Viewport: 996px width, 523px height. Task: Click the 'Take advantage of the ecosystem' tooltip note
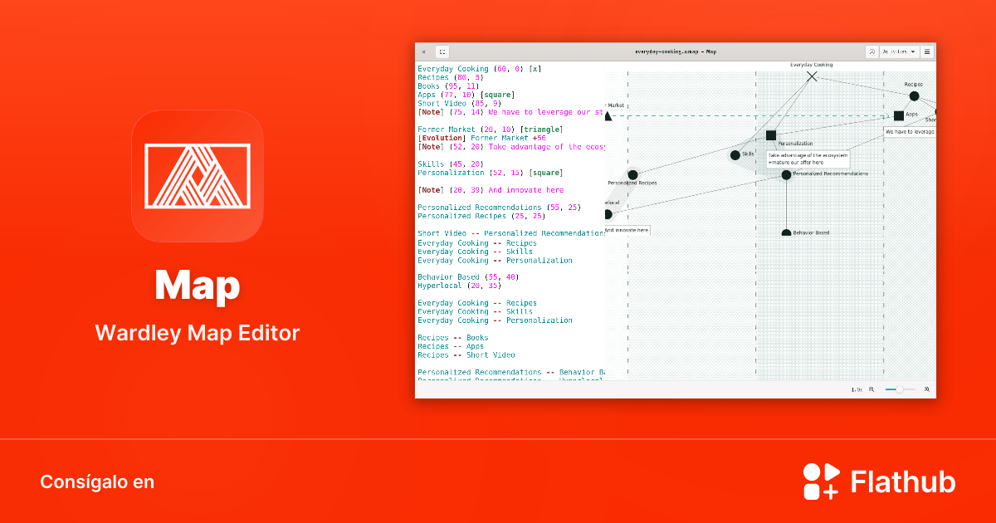click(x=809, y=157)
